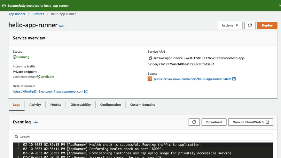Click the ECR source container icon

pyautogui.click(x=150, y=79)
